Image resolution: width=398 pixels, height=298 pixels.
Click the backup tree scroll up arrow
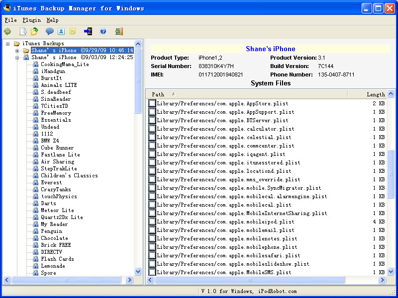tap(138, 44)
